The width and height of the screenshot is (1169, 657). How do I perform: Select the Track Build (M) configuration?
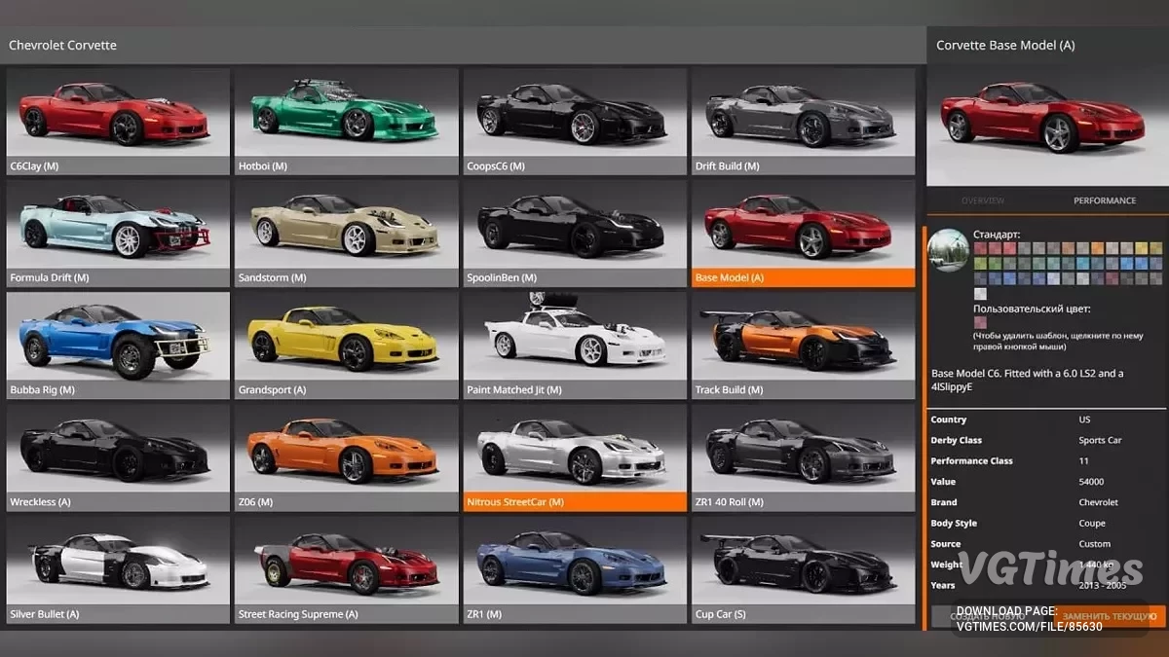pyautogui.click(x=803, y=346)
